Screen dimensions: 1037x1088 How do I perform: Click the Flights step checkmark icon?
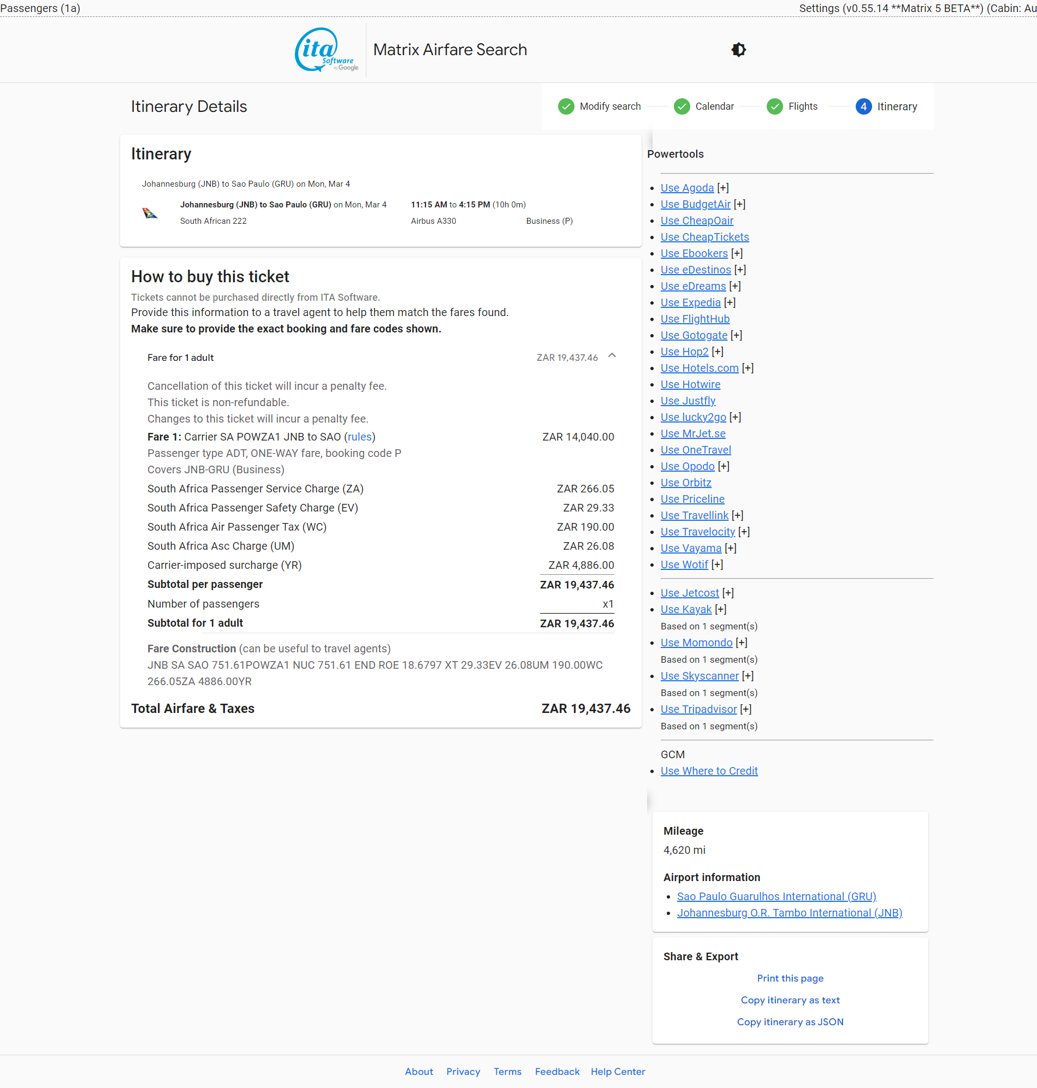(x=774, y=106)
